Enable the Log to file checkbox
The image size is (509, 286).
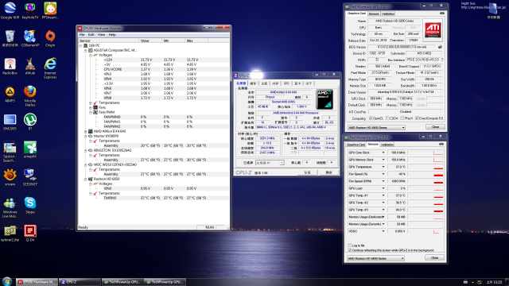tap(350, 245)
